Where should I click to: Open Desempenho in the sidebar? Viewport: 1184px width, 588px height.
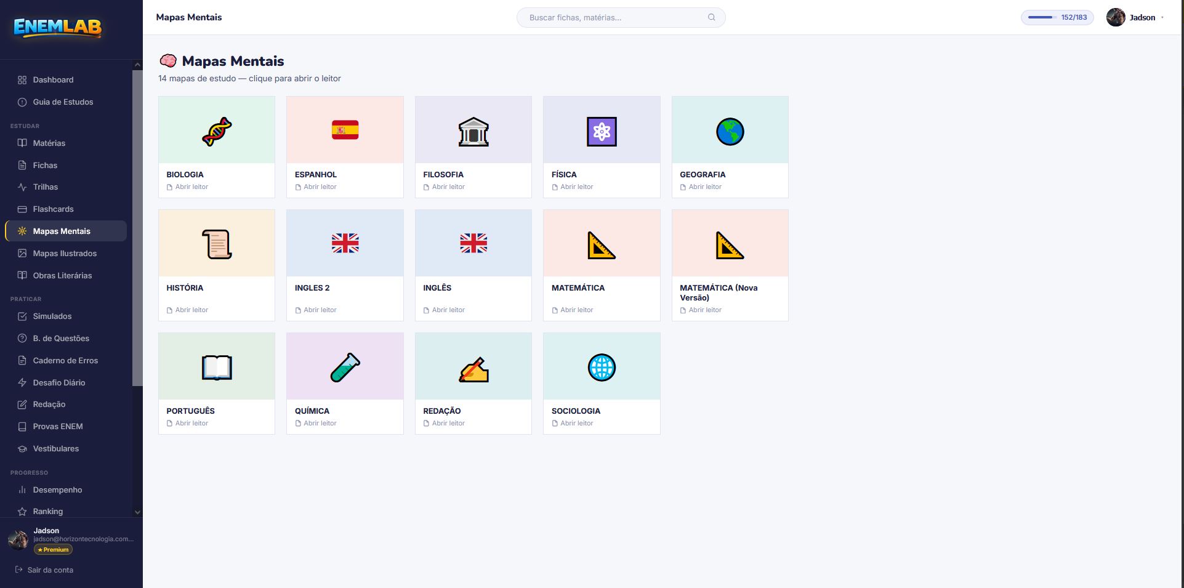tap(66, 490)
